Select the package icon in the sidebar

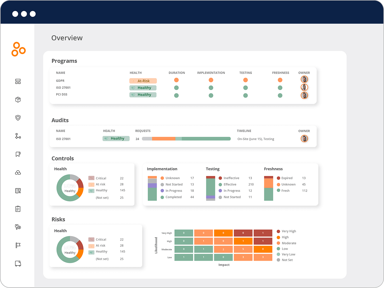click(x=18, y=99)
